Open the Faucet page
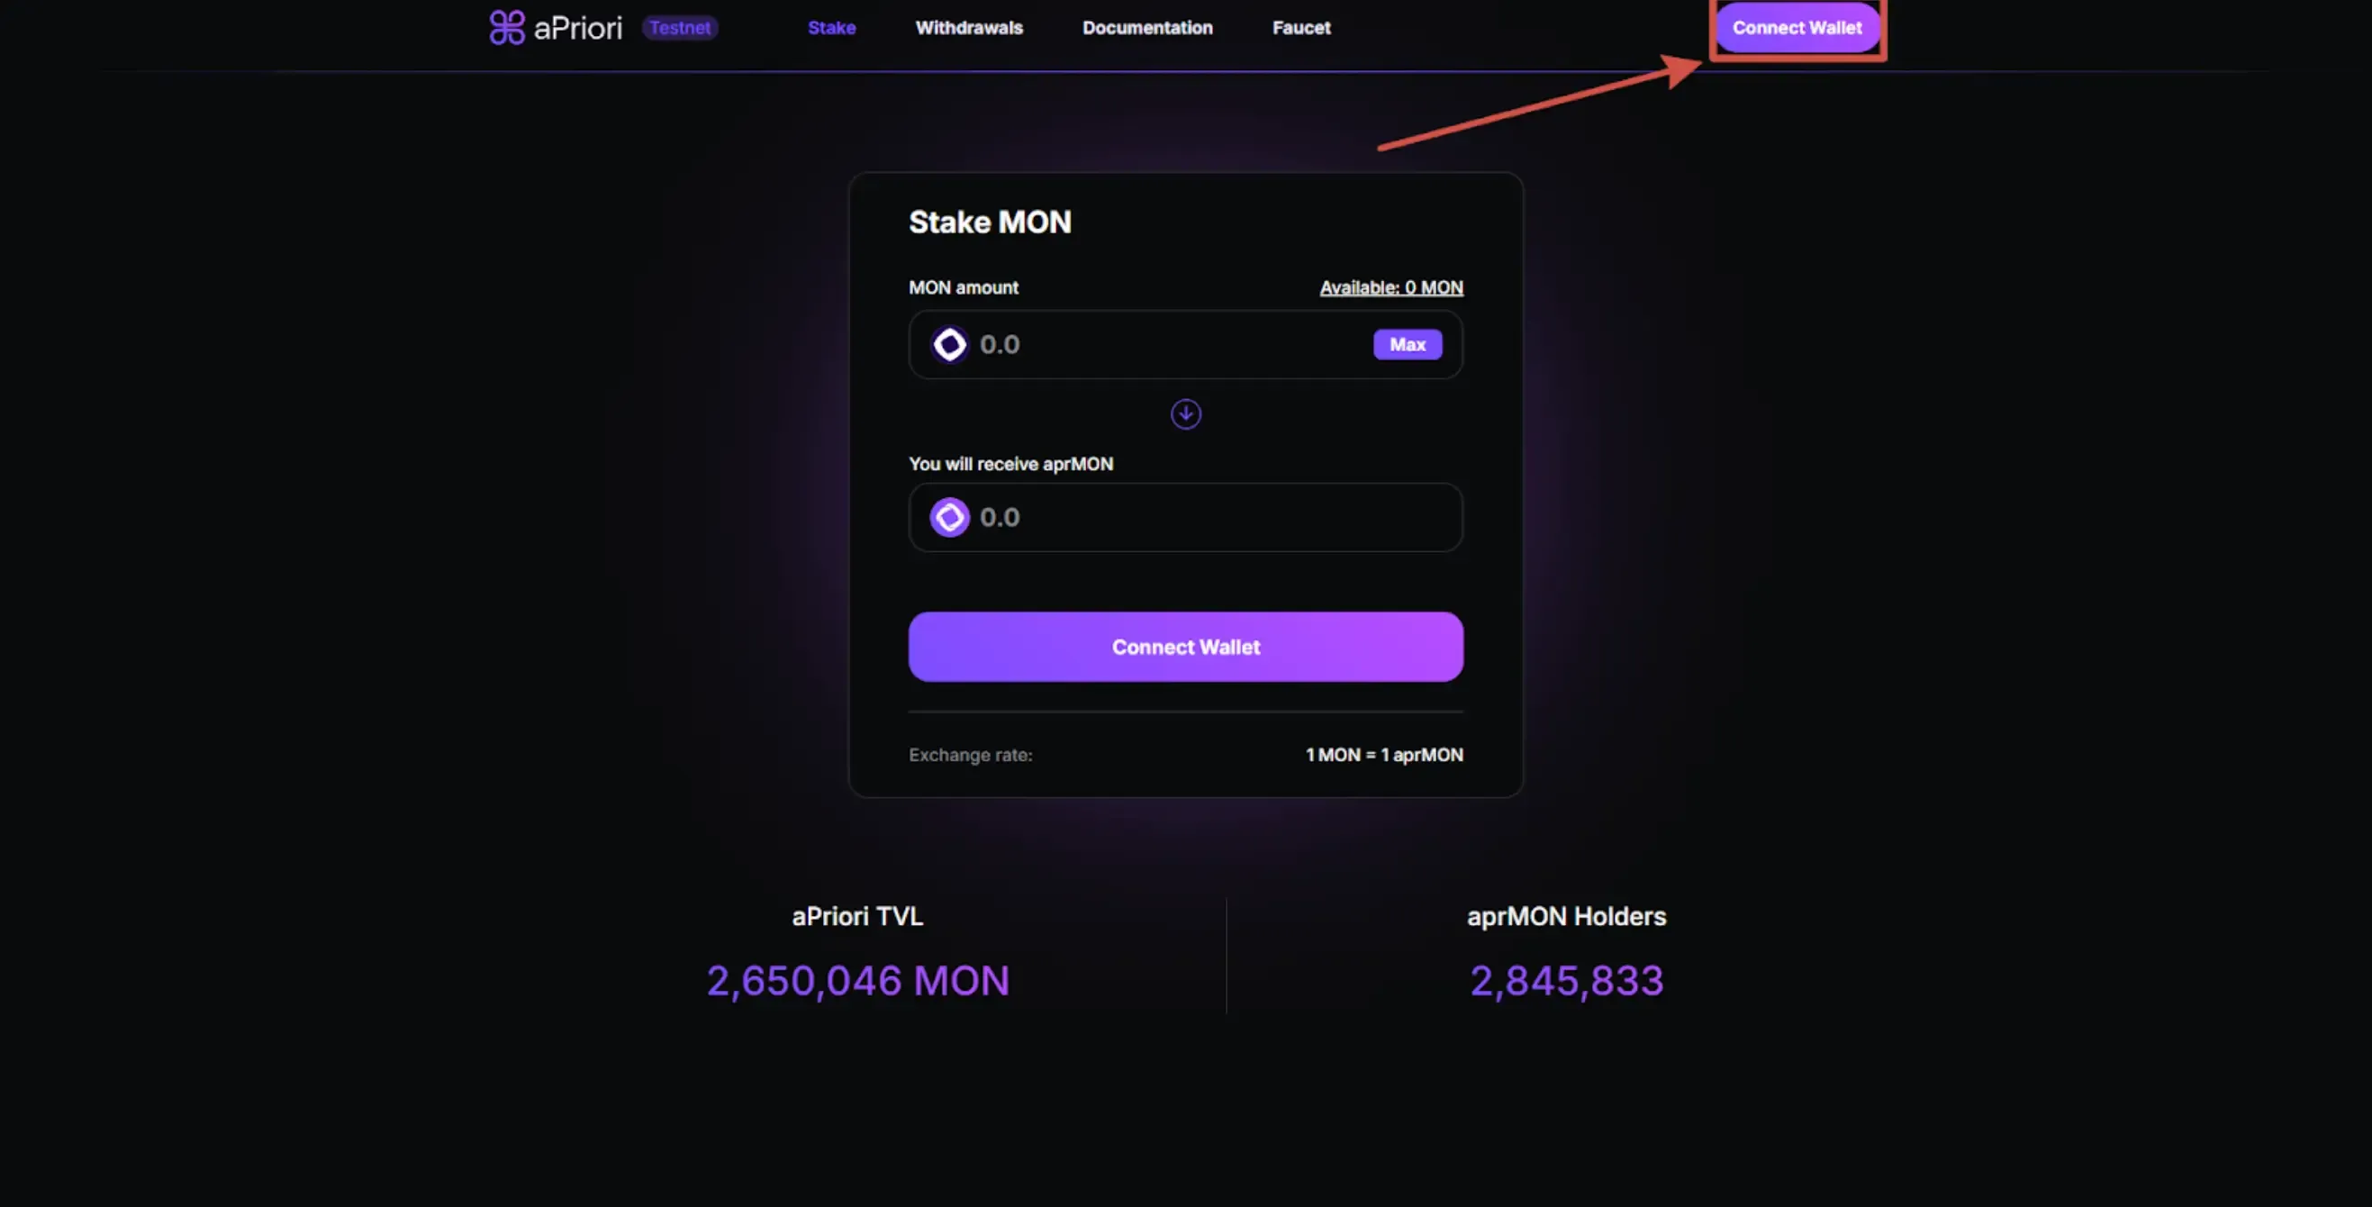Viewport: 2372px width, 1207px height. (x=1300, y=28)
